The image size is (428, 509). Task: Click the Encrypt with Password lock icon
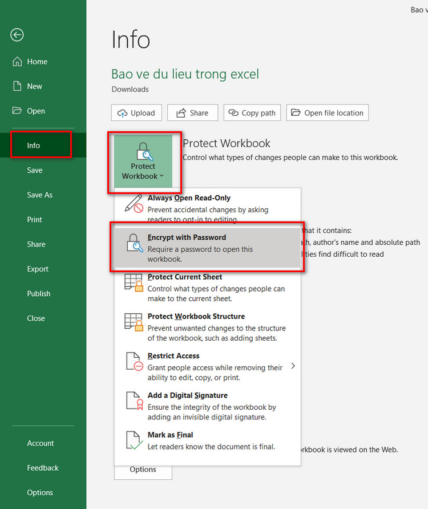[x=135, y=243]
